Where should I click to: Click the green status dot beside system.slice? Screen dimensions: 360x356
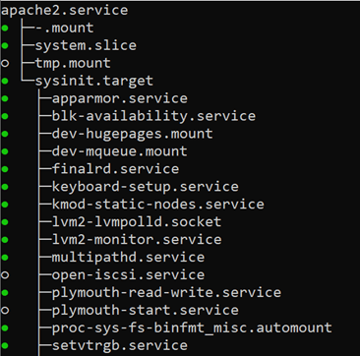coord(5,46)
